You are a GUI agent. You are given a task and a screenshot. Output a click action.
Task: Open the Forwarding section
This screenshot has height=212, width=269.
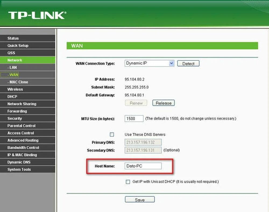[x=17, y=111]
